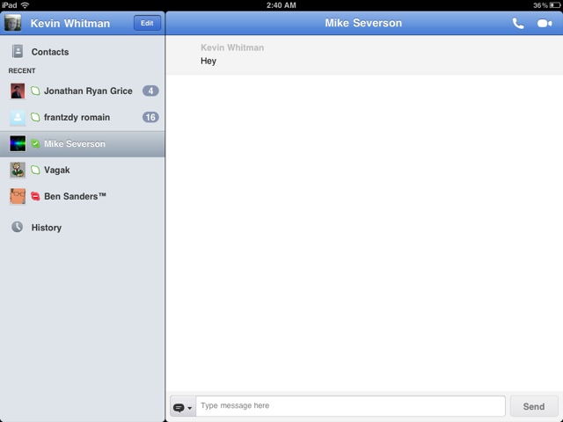563x422 pixels.
Task: Start a video call with Mike Severson
Action: pyautogui.click(x=545, y=24)
